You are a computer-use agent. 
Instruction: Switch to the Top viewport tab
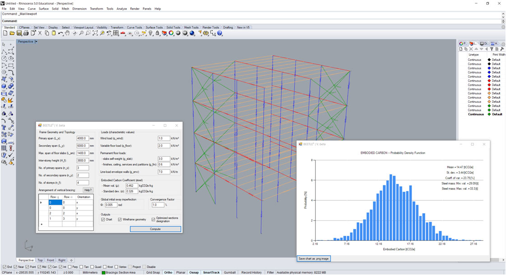(x=40, y=260)
